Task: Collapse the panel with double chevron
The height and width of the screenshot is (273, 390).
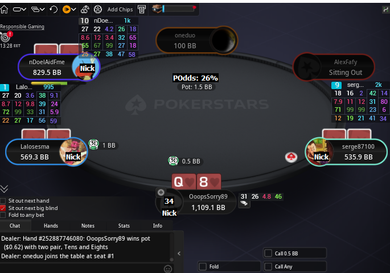Action: pos(4,189)
